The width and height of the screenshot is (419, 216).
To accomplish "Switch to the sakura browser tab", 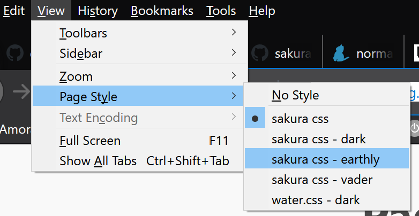I will pyautogui.click(x=285, y=53).
